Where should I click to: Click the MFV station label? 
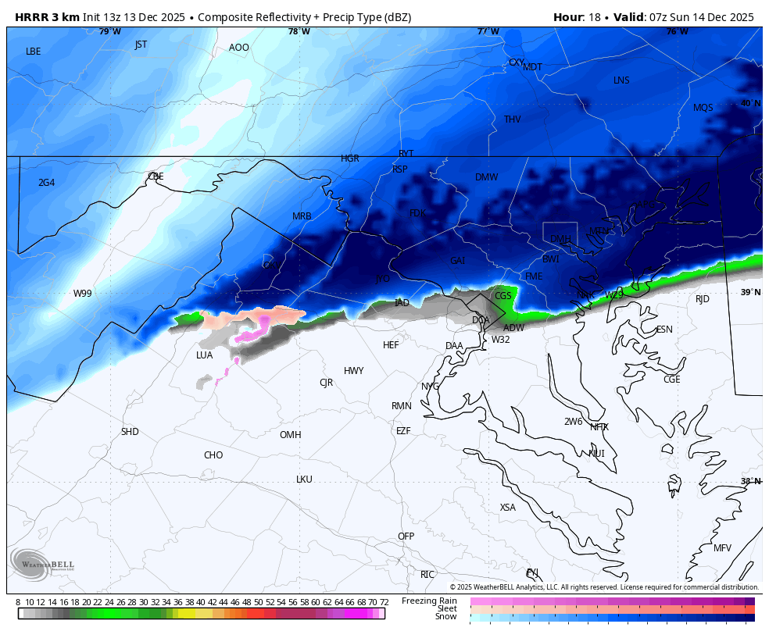click(722, 548)
